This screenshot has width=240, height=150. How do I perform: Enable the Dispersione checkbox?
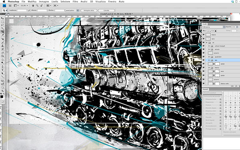[x=205, y=102]
